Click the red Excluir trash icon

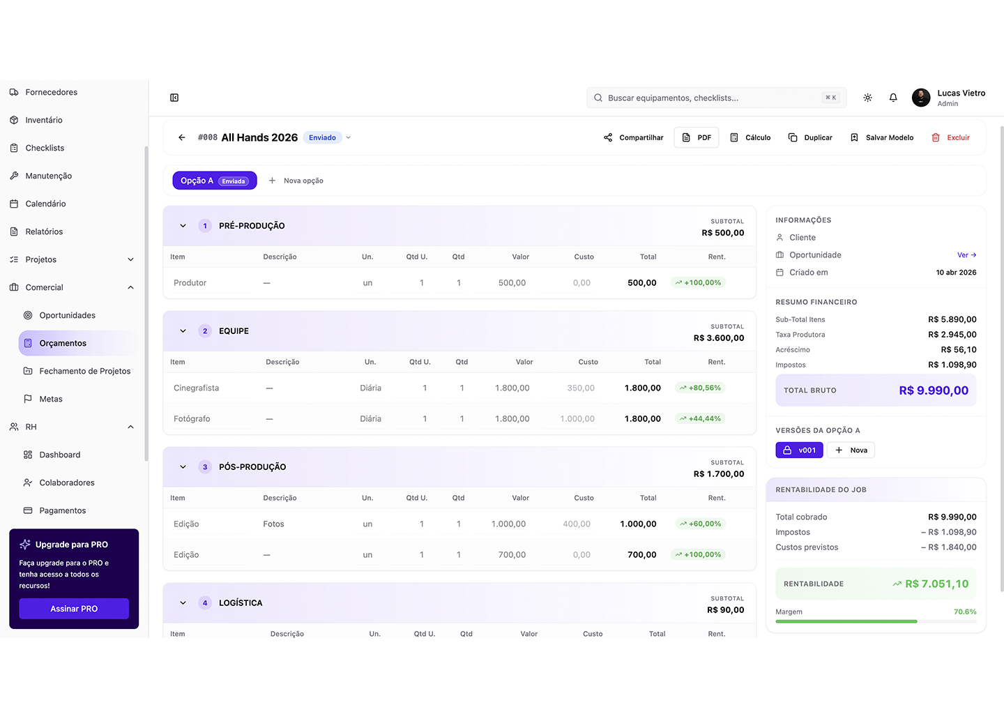coord(936,137)
